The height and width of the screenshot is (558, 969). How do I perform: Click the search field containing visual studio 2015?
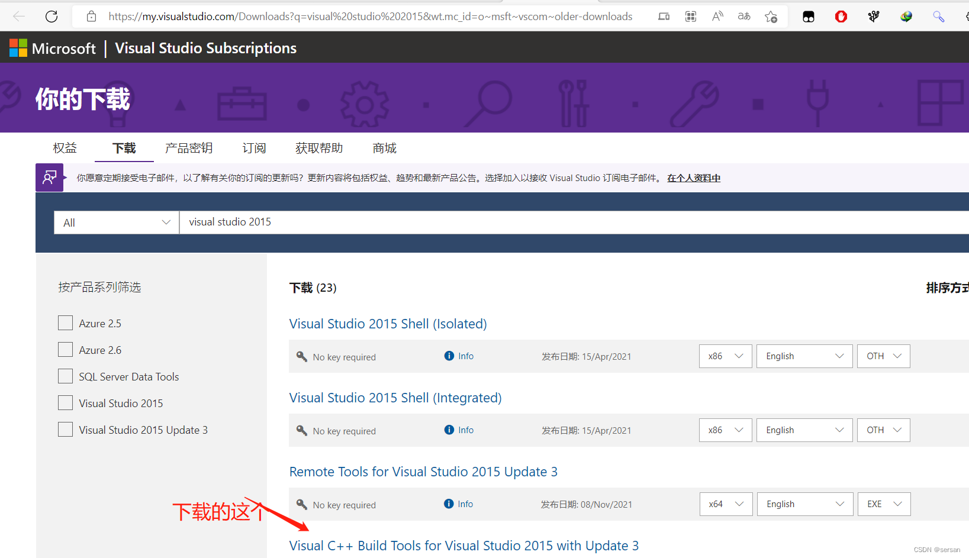point(574,222)
